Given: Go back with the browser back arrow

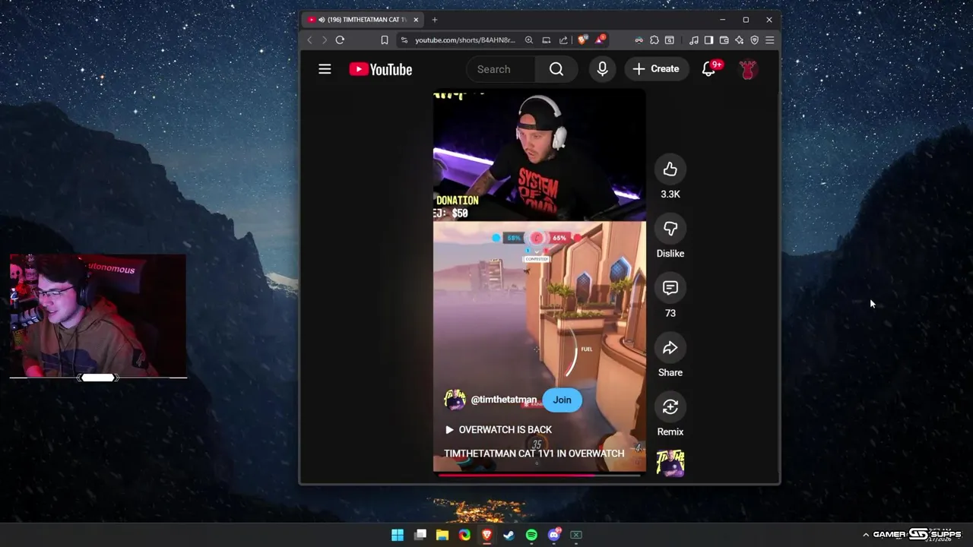Looking at the screenshot, I should point(309,40).
